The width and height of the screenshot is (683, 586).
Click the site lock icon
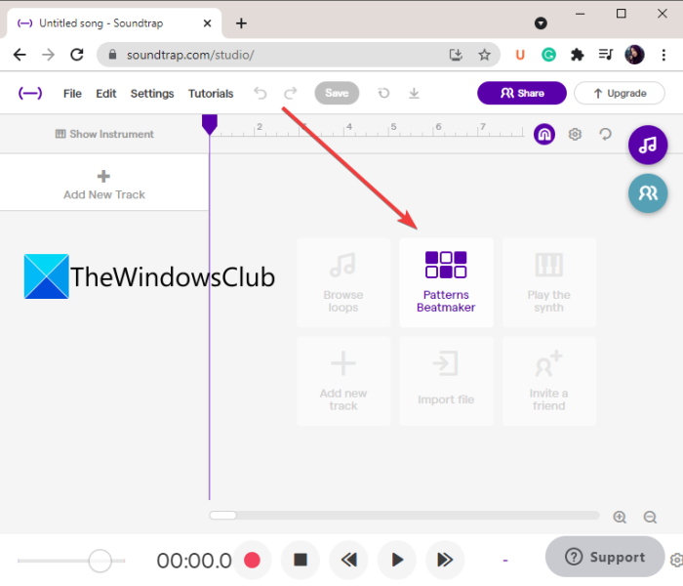[112, 55]
